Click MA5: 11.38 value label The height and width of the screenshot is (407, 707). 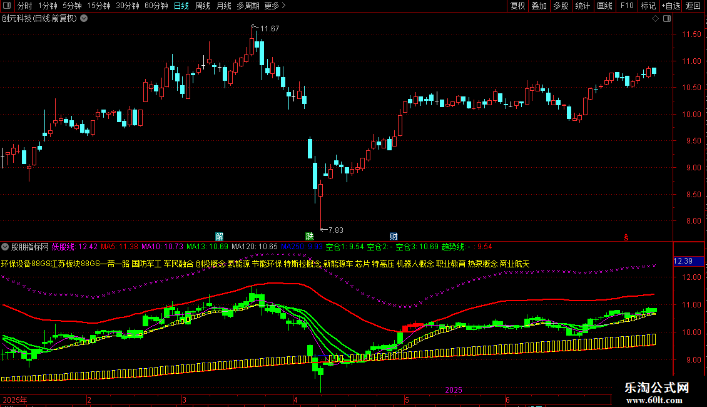click(120, 247)
